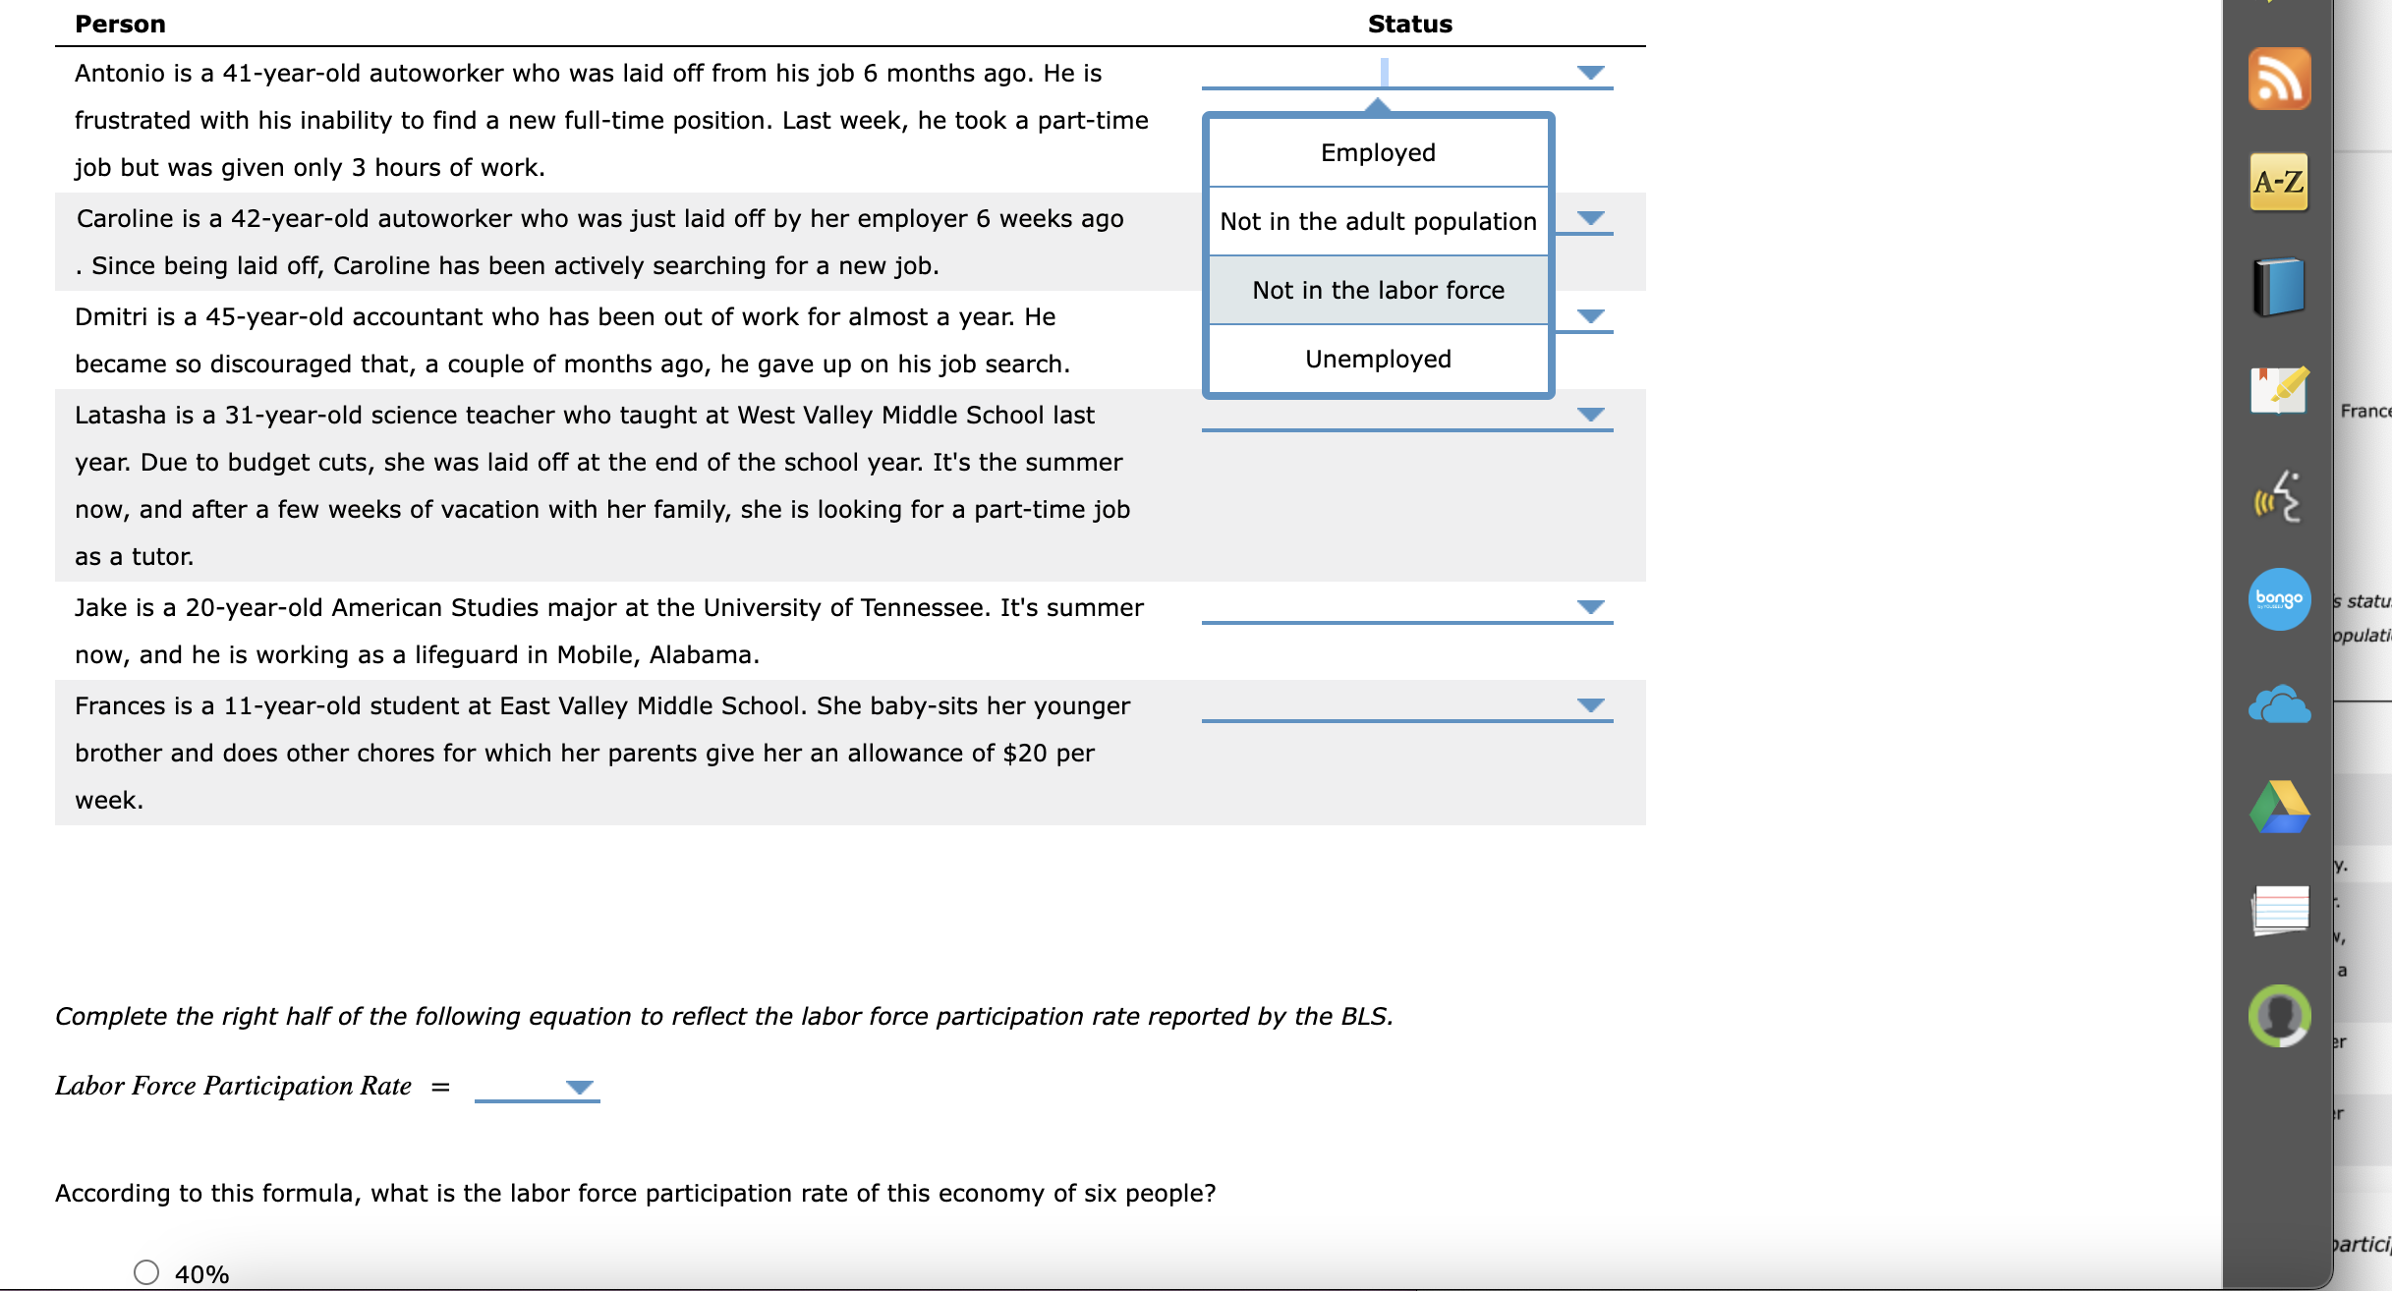
Task: Select the 40% answer option
Action: pyautogui.click(x=145, y=1270)
